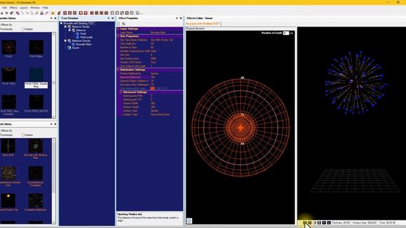Click the Tail Length (m) property value

click(152, 44)
